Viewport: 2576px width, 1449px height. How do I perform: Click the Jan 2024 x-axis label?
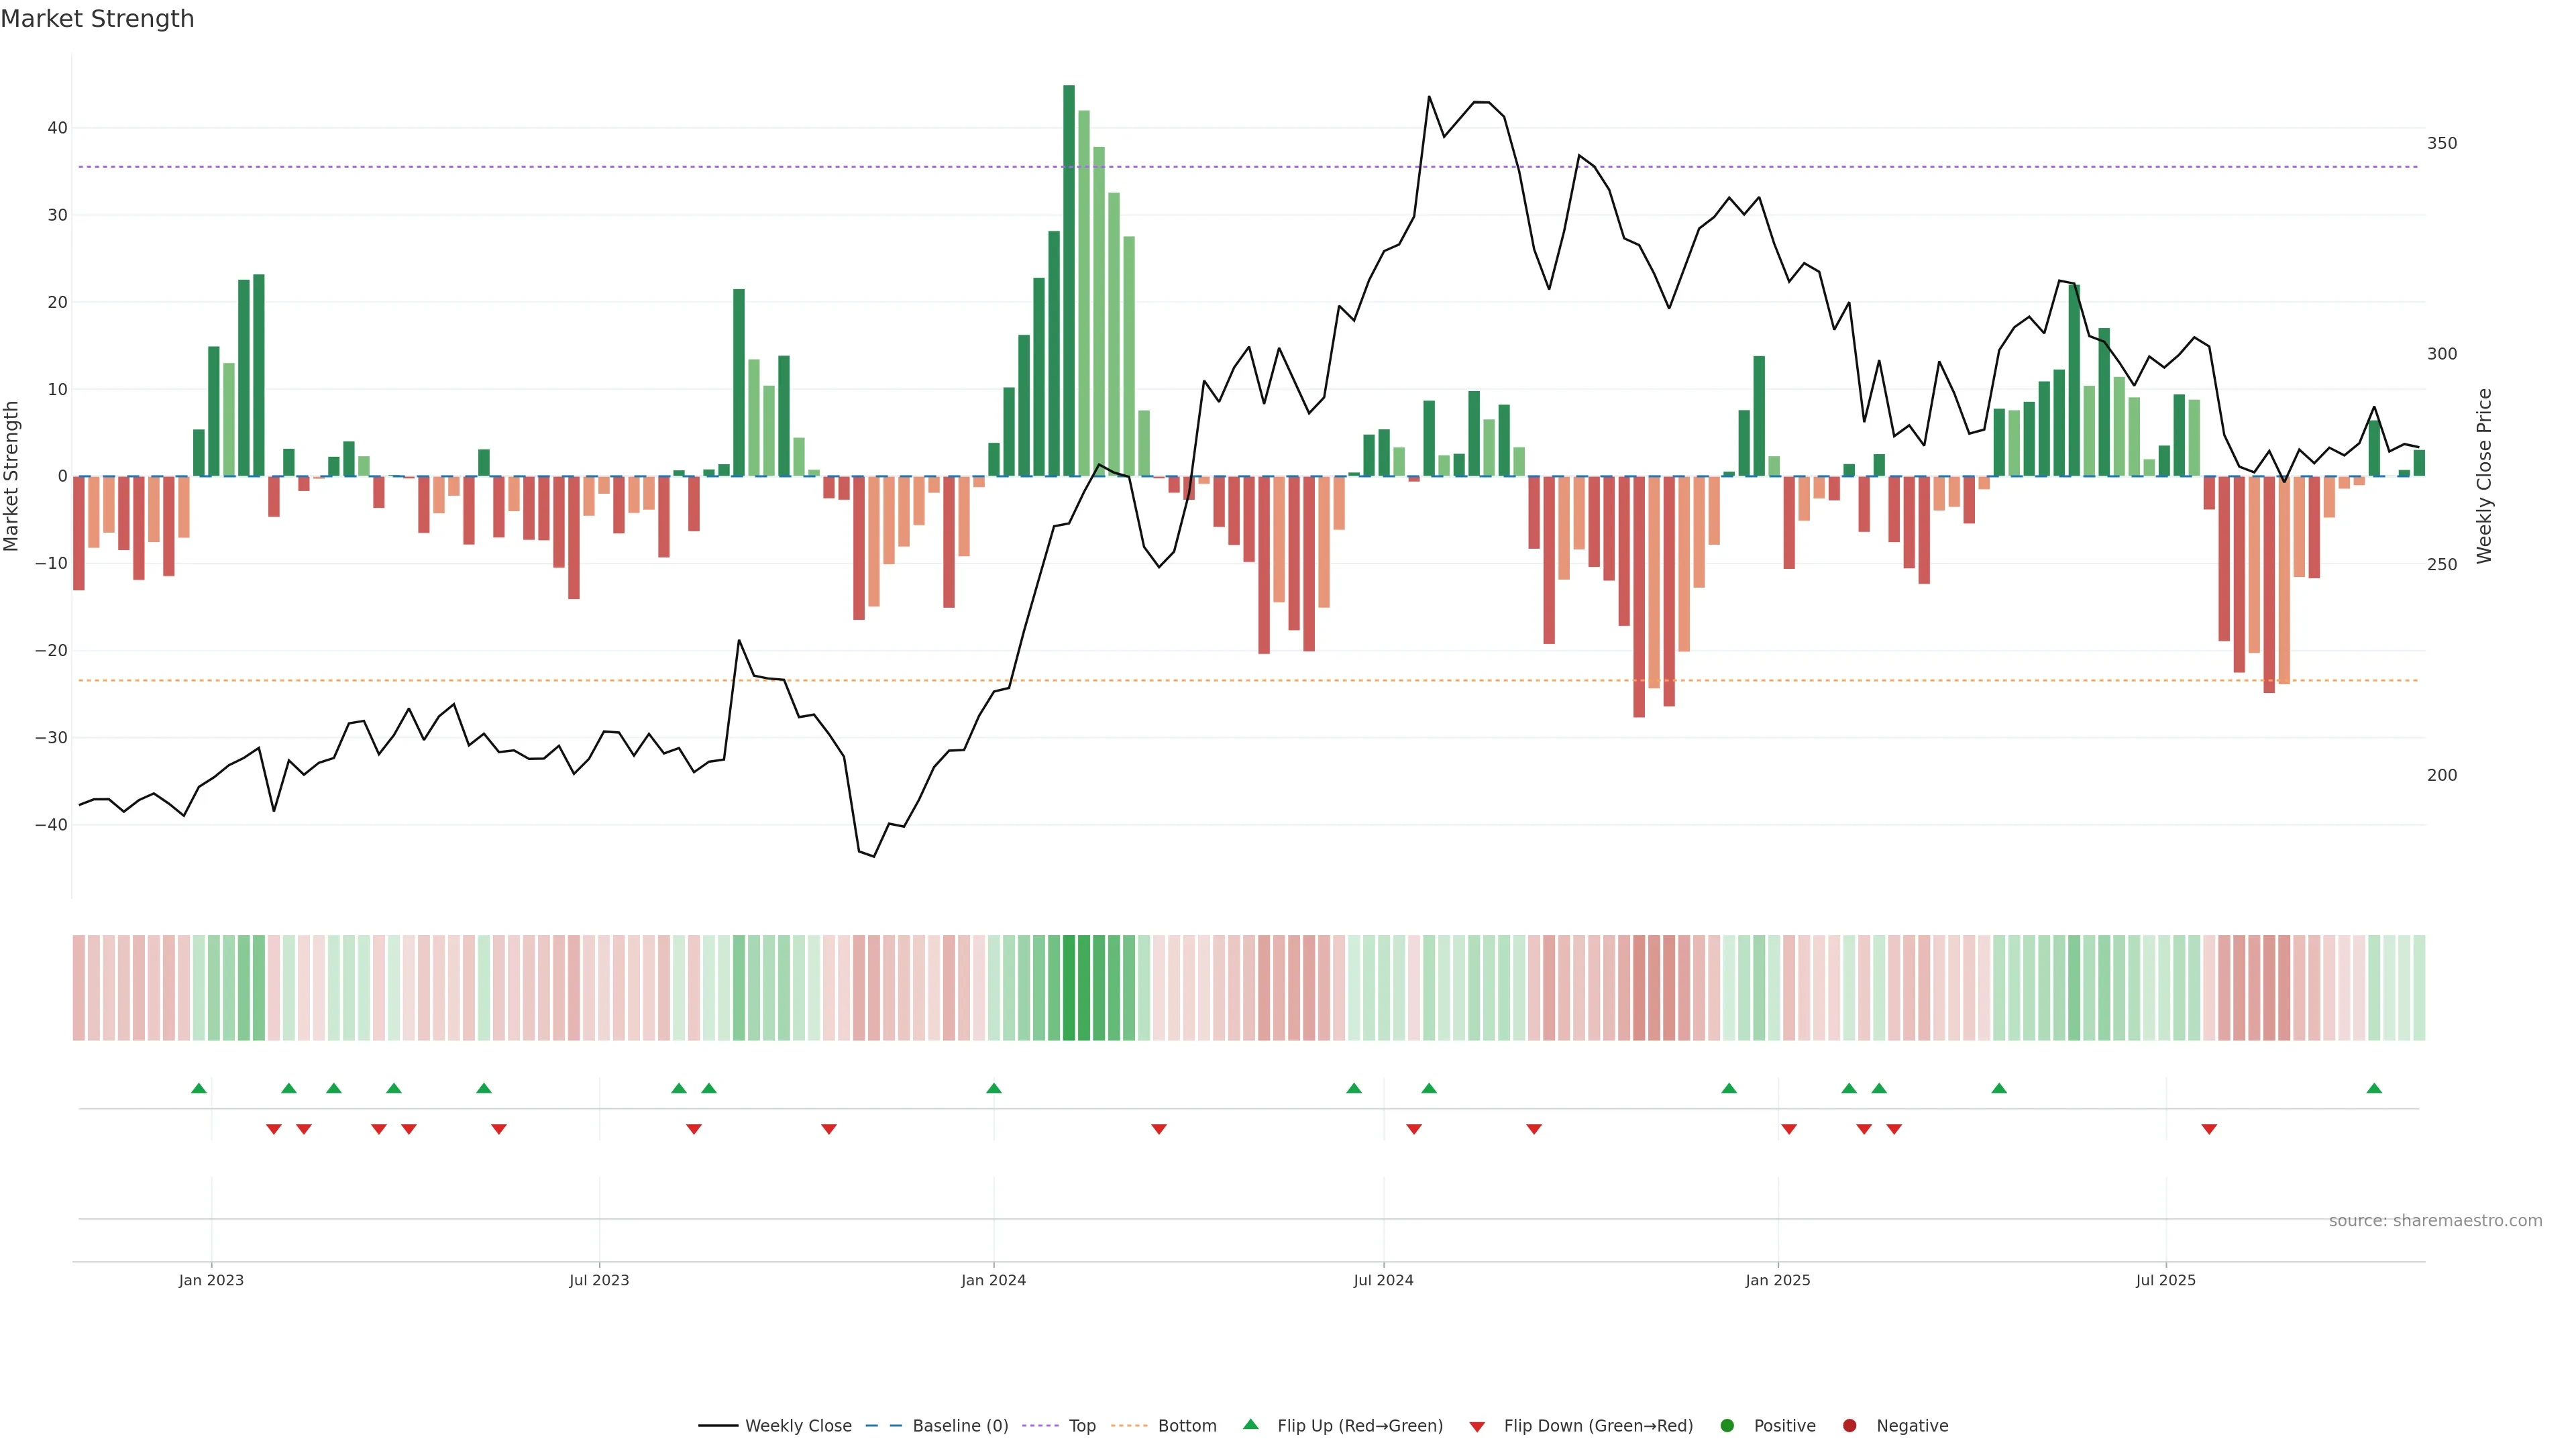tap(994, 1280)
